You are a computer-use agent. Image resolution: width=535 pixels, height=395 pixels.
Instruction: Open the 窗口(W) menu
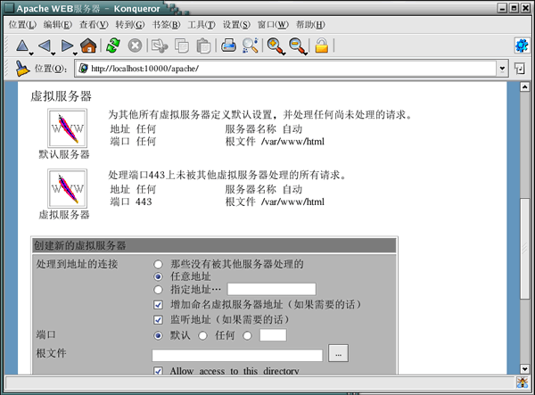coord(273,25)
